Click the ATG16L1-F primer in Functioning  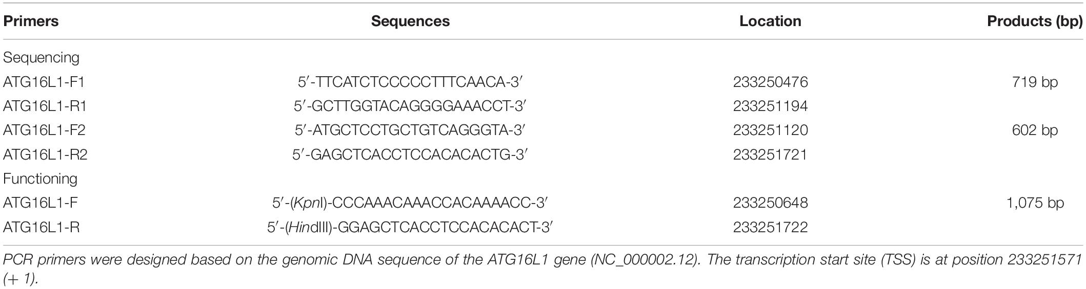(x=41, y=203)
